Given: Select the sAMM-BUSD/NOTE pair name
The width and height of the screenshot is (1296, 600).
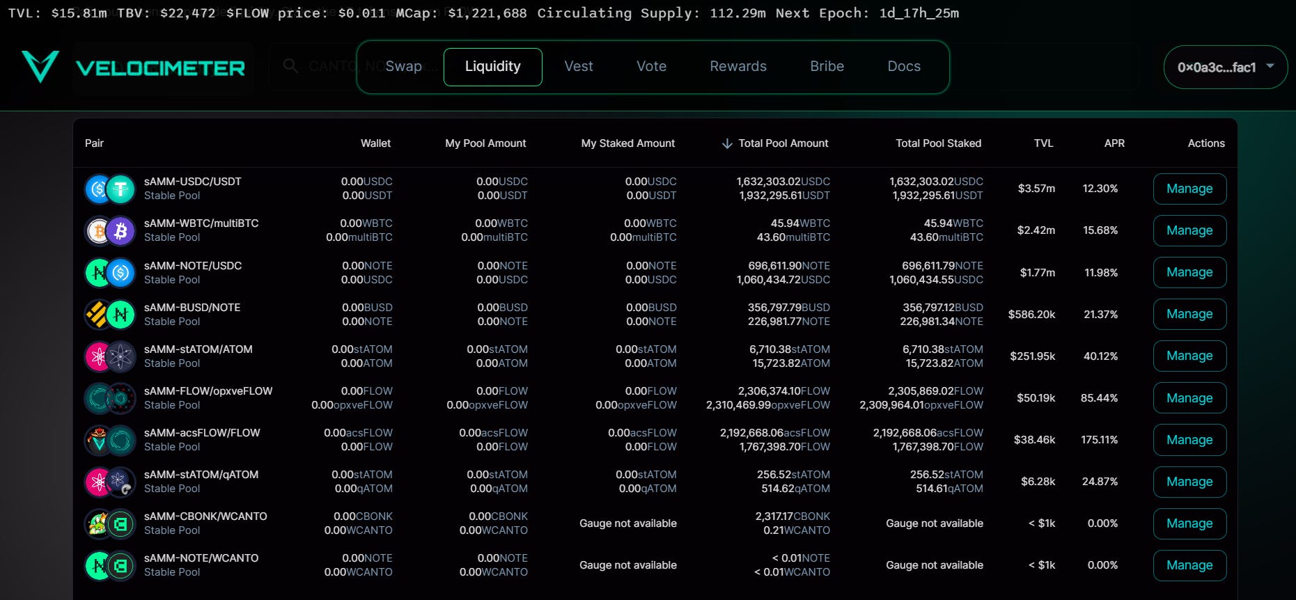Looking at the screenshot, I should pos(192,308).
